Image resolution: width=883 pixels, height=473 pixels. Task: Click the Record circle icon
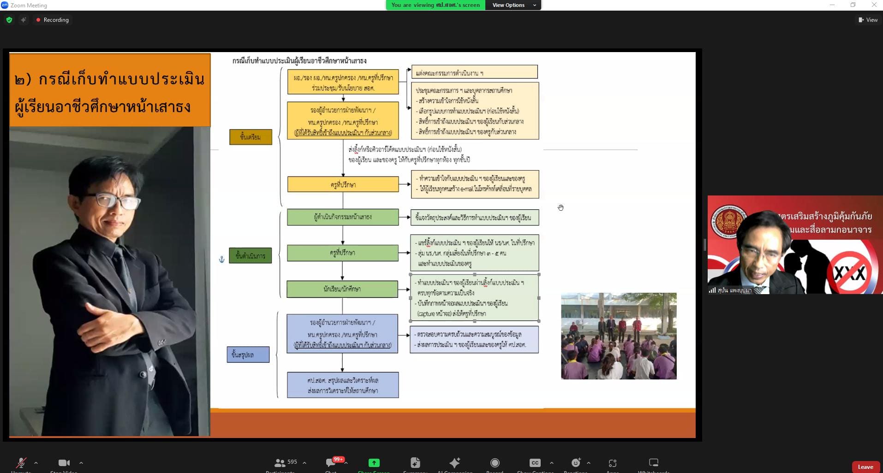[495, 463]
